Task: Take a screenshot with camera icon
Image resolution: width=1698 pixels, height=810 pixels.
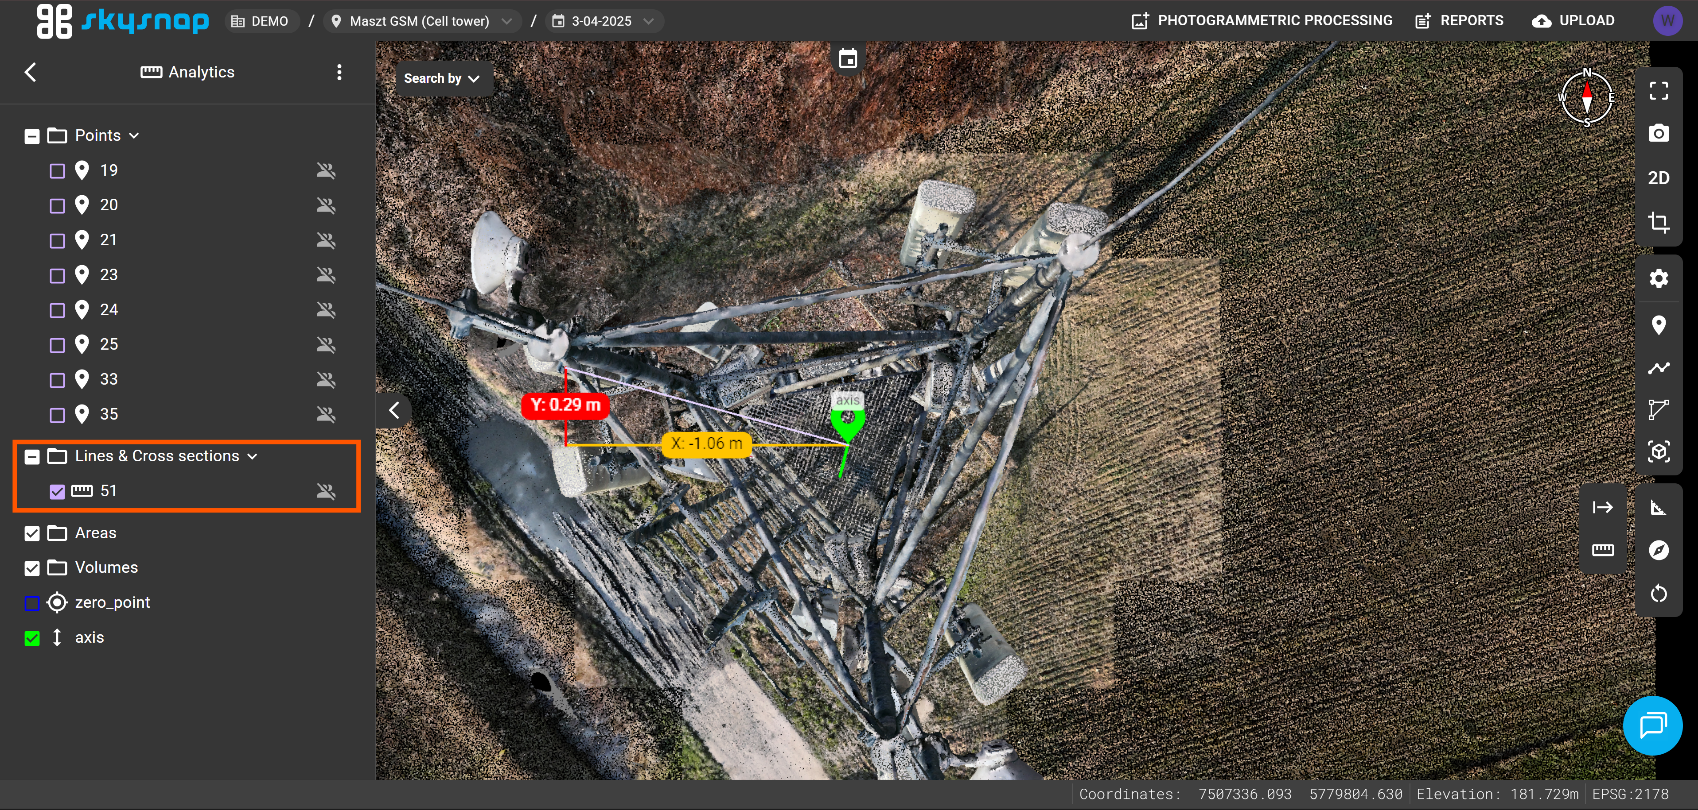Action: (x=1659, y=134)
